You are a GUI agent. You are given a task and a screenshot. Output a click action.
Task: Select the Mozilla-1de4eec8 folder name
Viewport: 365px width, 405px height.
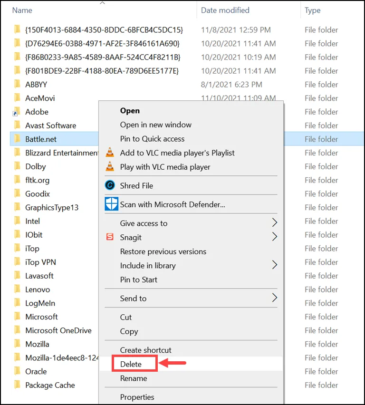click(x=62, y=358)
